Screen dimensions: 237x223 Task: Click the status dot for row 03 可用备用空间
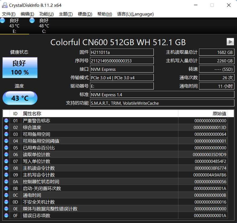point(6,134)
